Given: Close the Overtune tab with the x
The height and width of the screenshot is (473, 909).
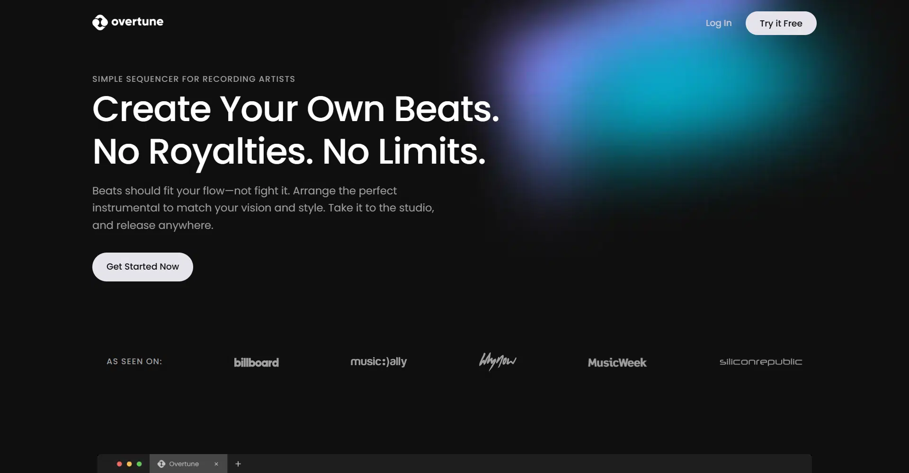Looking at the screenshot, I should click(216, 464).
